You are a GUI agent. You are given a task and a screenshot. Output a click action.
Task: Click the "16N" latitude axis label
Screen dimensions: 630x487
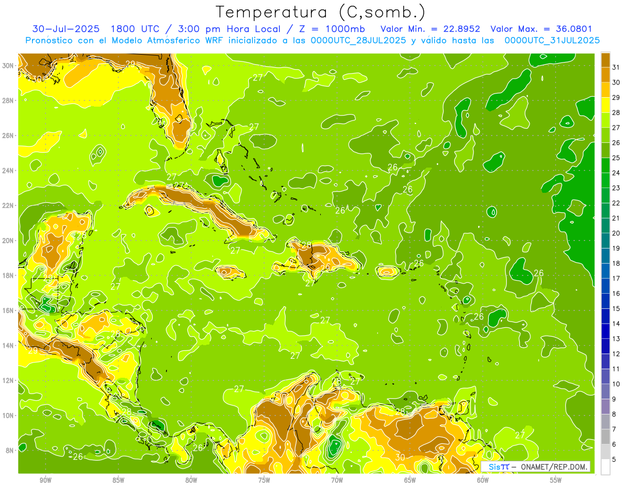click(x=8, y=310)
